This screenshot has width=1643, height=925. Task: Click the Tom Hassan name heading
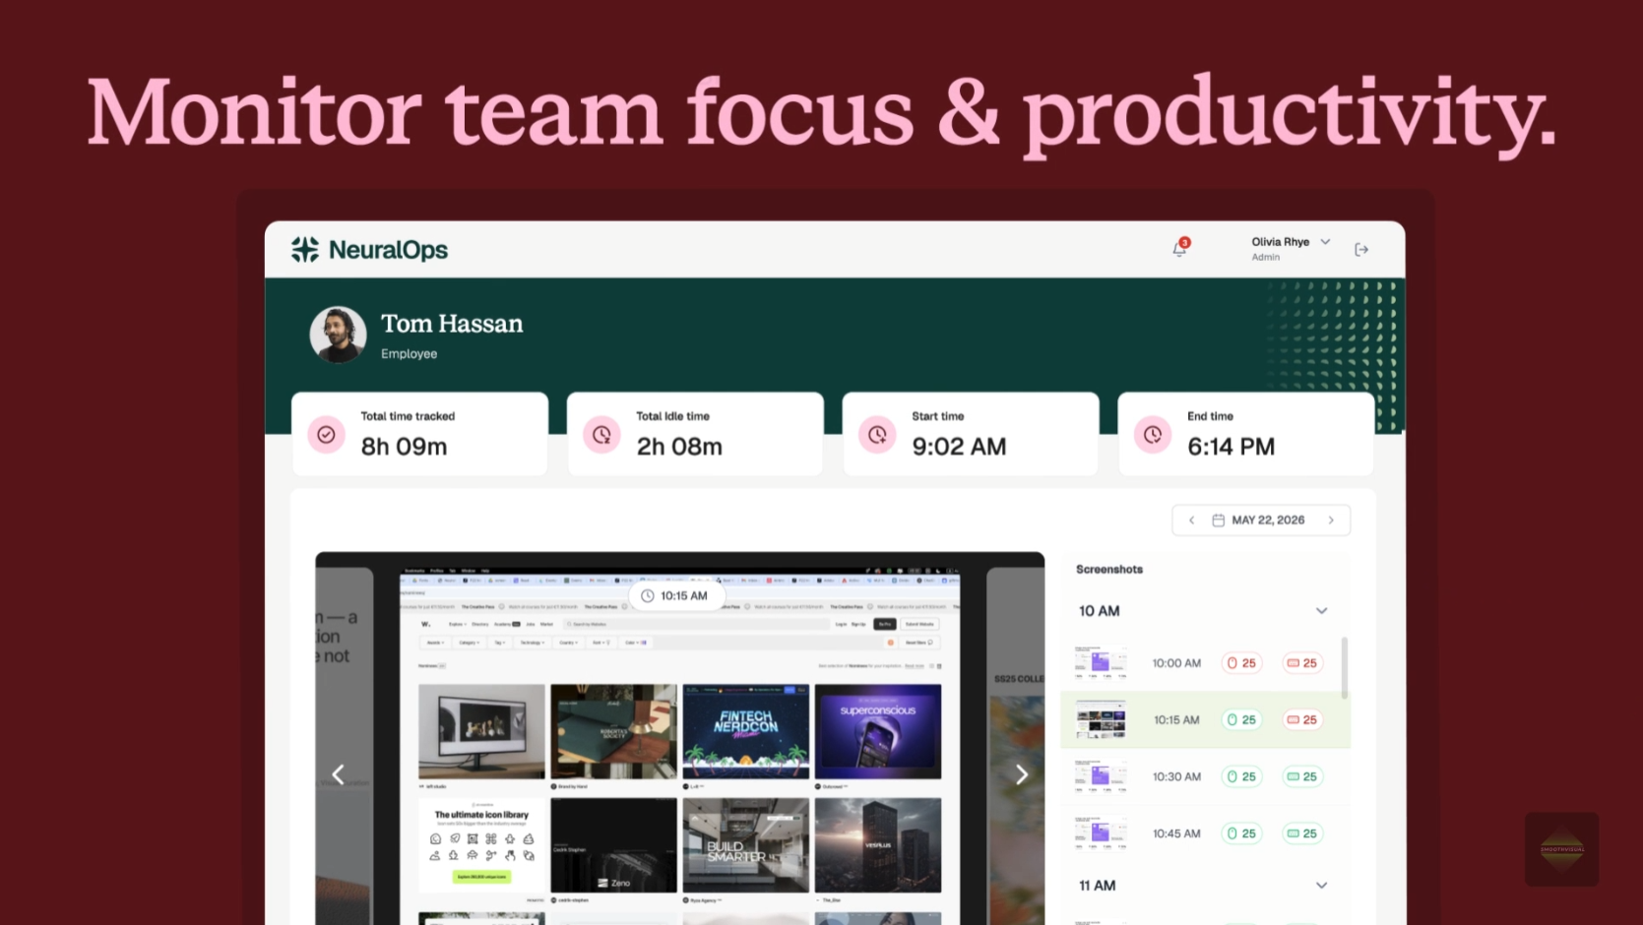(x=452, y=324)
